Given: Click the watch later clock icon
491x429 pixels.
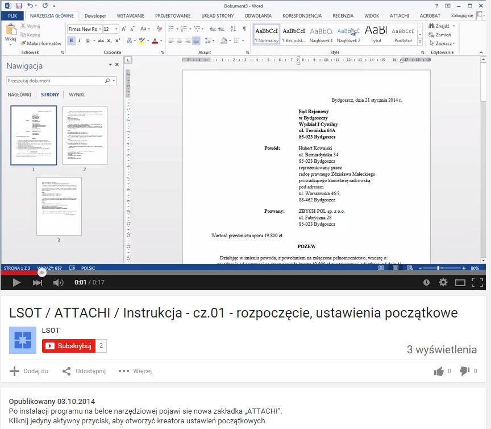Looking at the screenshot, I should click(x=426, y=283).
